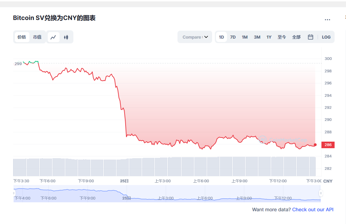The width and height of the screenshot is (346, 224).
Task: Click 下午9:00 label on main x-axis
Action: pos(86,181)
